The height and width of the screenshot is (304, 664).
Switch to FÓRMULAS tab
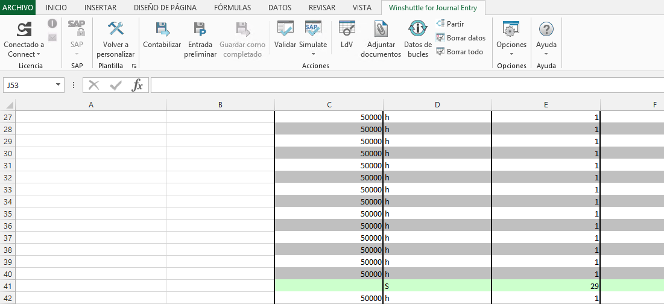pos(232,8)
